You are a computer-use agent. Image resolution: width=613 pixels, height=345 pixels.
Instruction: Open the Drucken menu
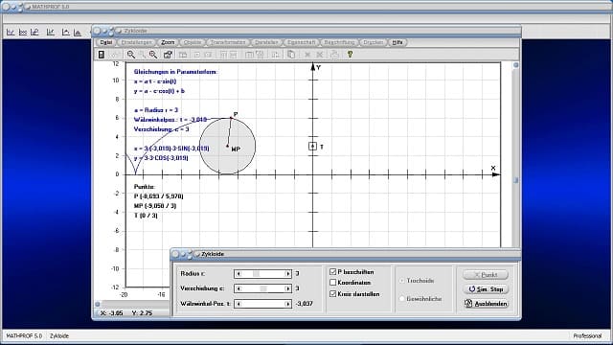pos(374,42)
